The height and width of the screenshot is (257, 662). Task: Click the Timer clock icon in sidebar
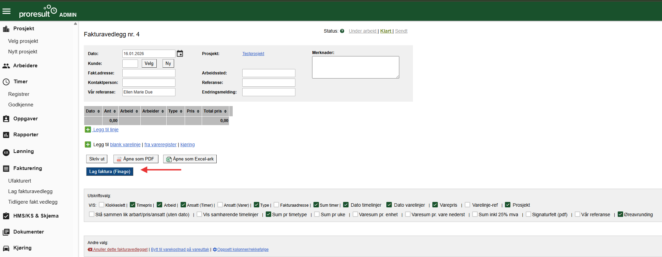[6, 82]
